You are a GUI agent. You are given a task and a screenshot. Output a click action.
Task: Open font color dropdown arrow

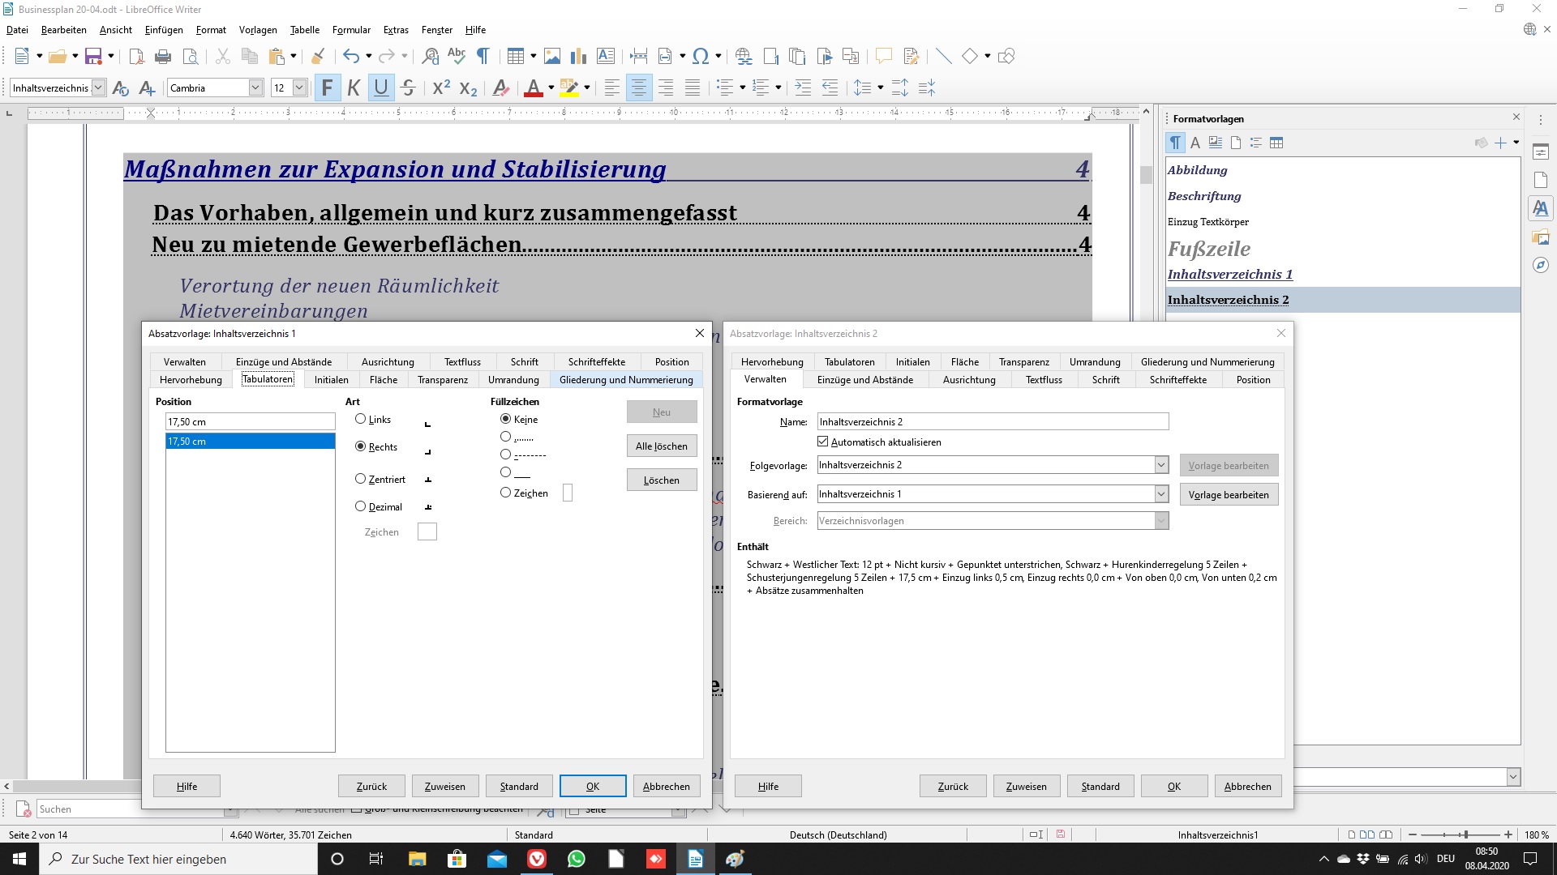(x=551, y=87)
